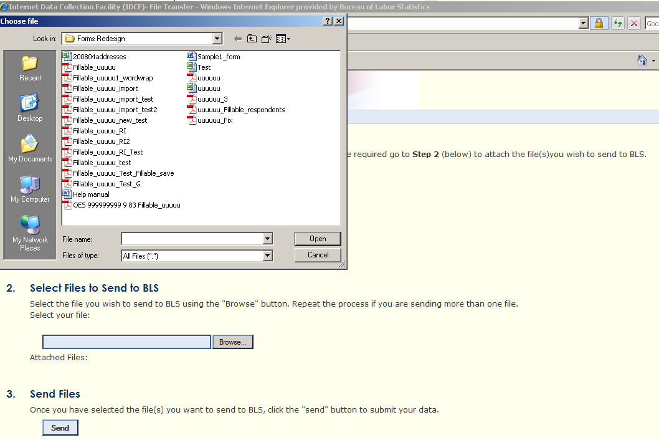Go up one folder level
659x440 pixels.
pos(252,39)
